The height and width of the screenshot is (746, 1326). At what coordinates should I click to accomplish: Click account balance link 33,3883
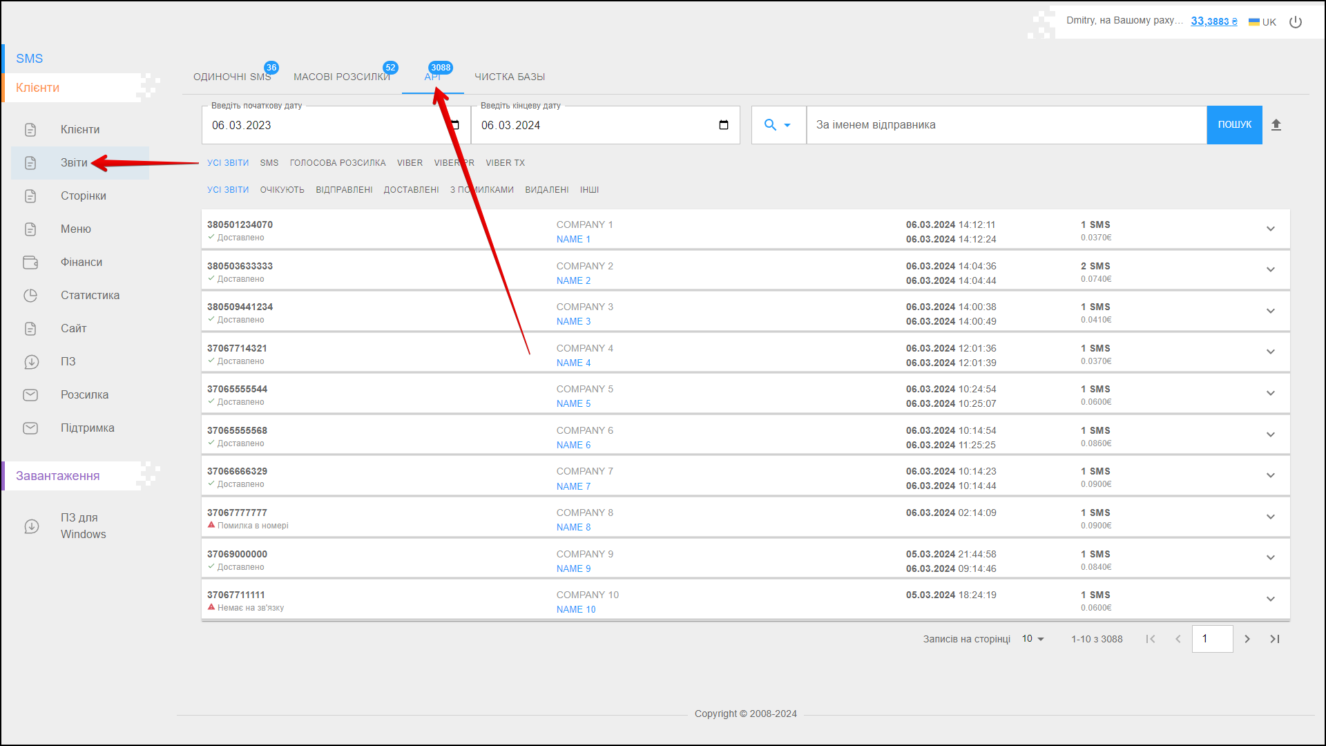pos(1213,21)
